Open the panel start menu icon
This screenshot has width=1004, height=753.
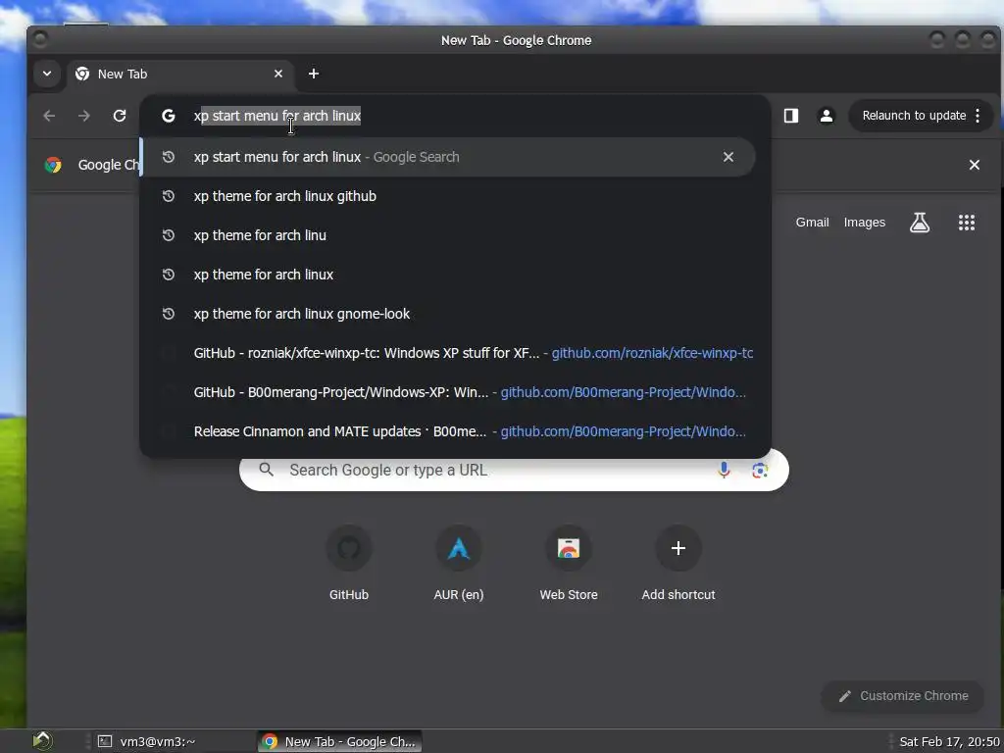[42, 741]
